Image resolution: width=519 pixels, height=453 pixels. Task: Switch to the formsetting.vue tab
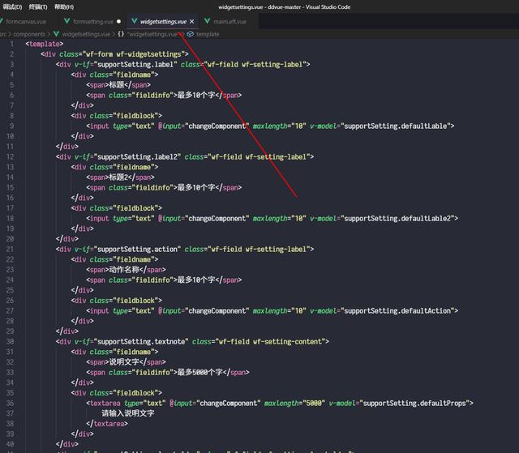pyautogui.click(x=92, y=22)
